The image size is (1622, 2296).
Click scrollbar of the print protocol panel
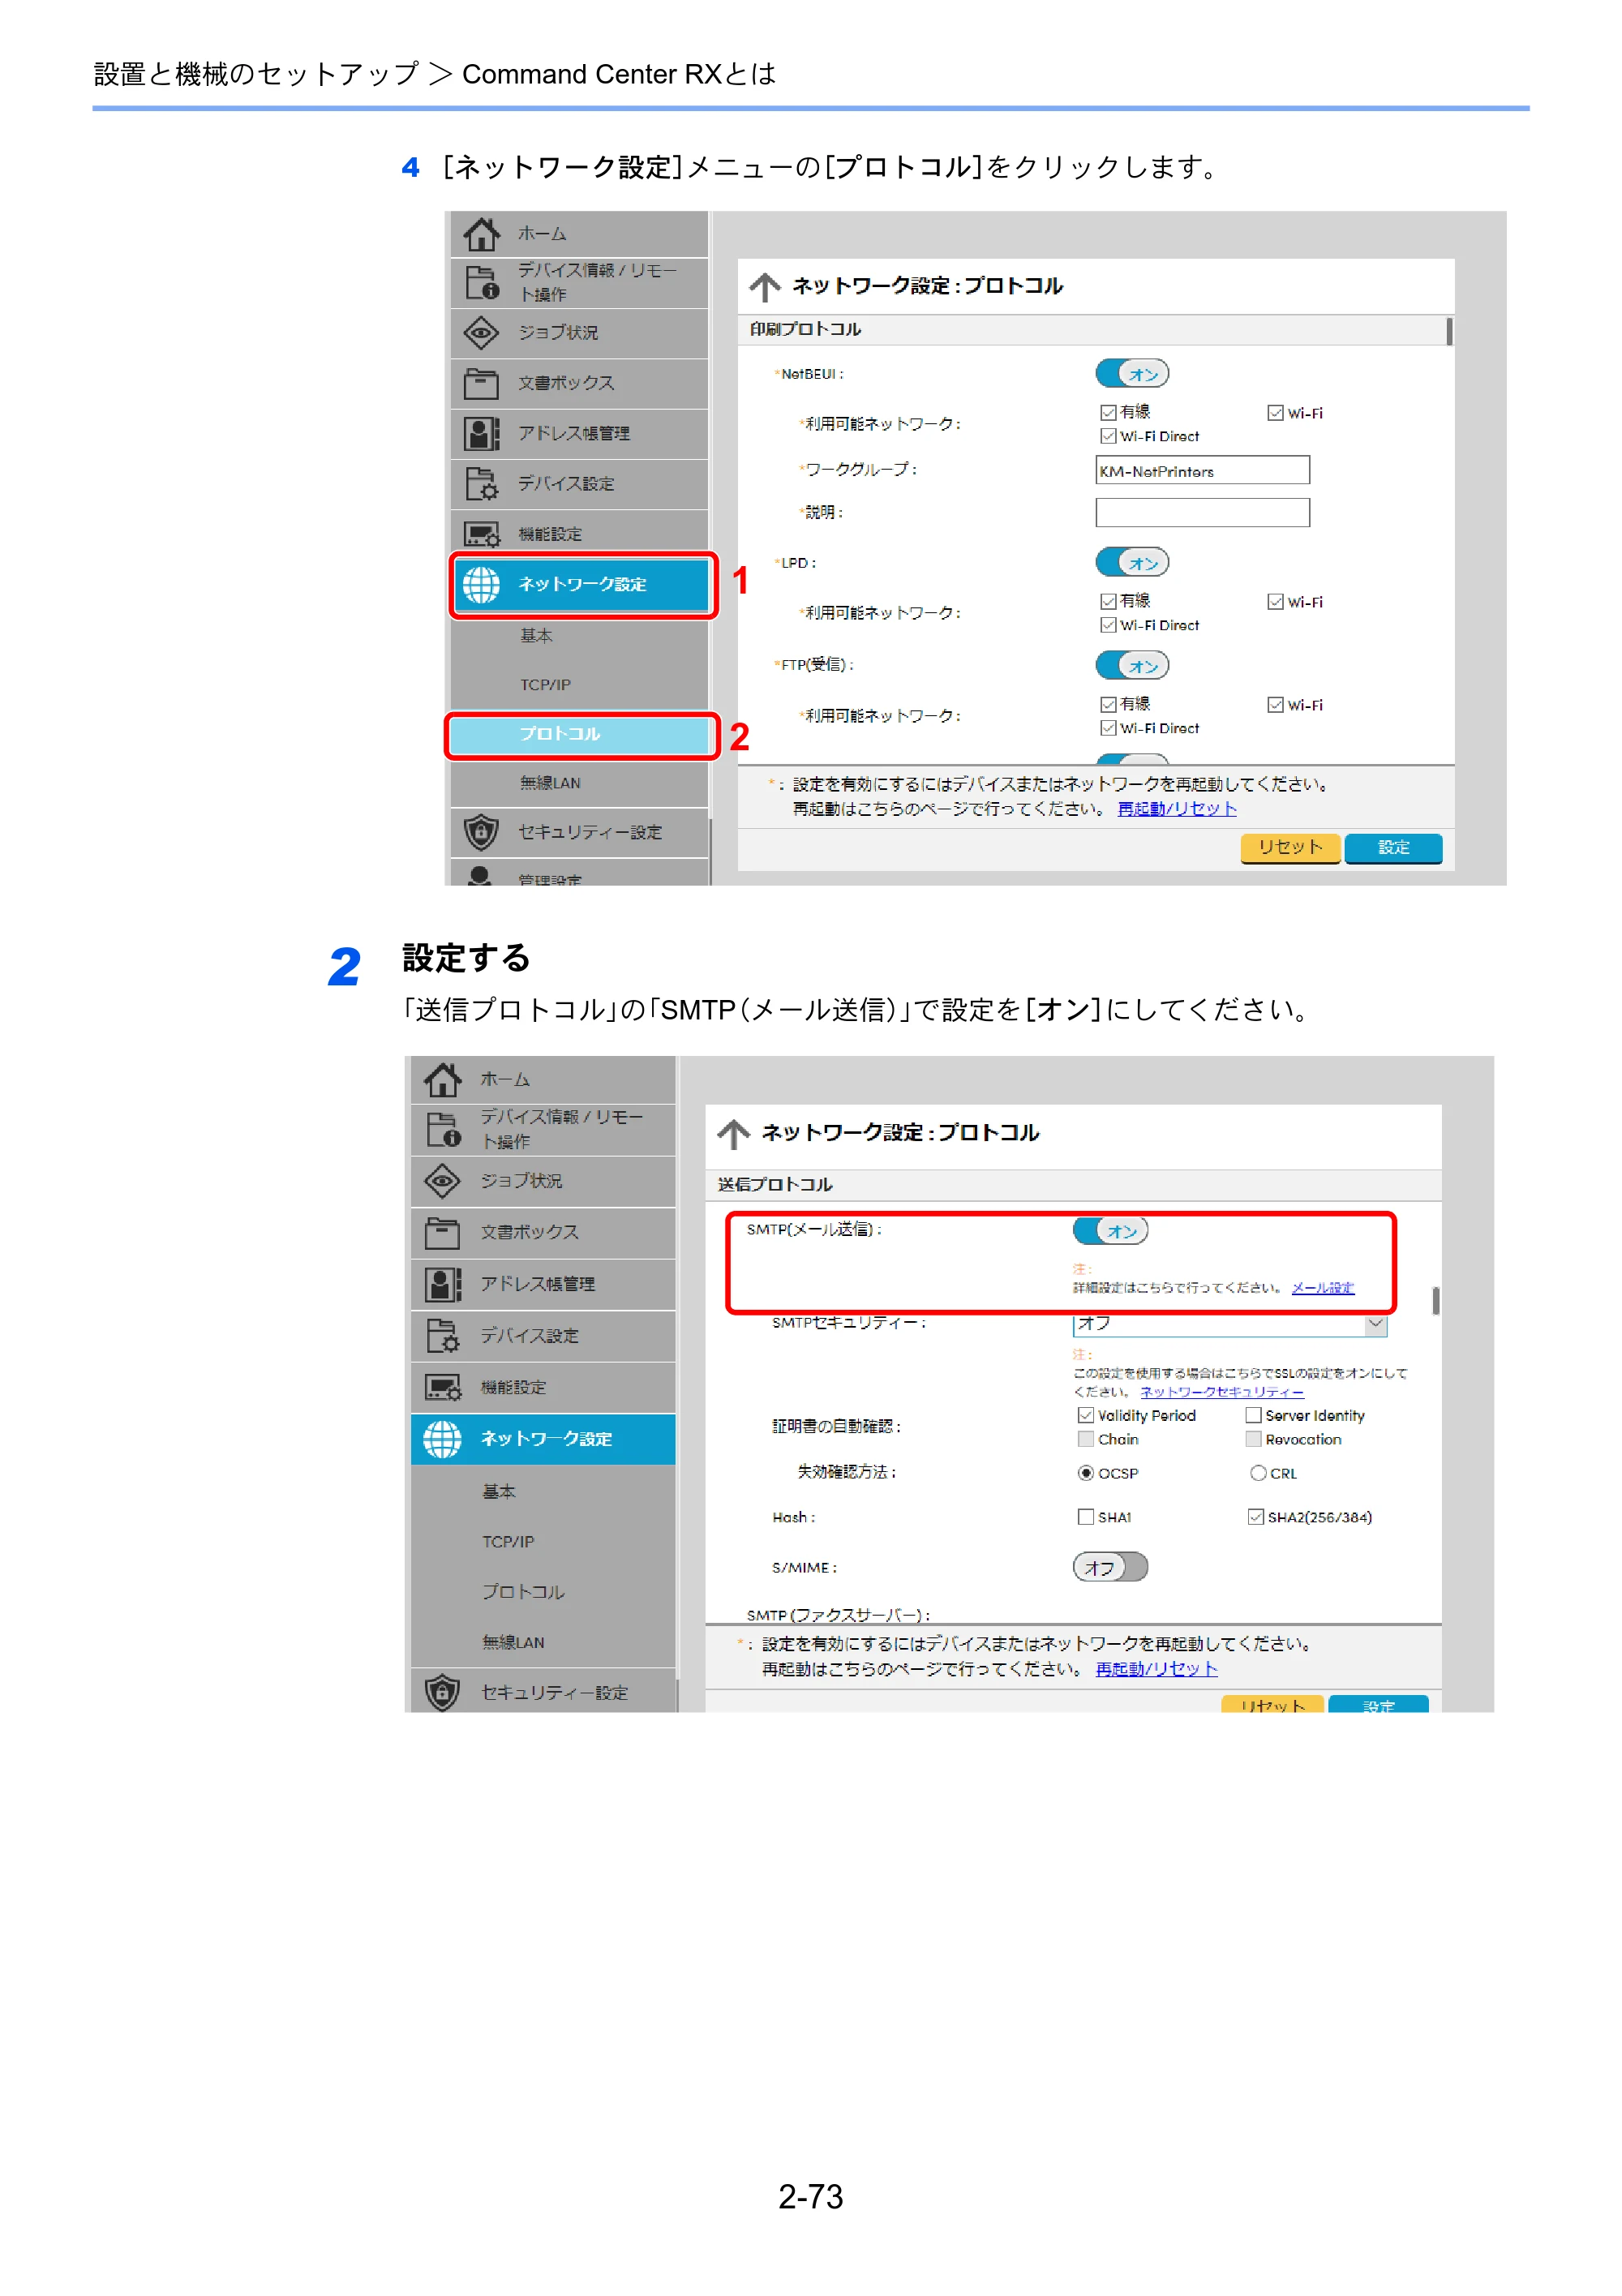1449,332
